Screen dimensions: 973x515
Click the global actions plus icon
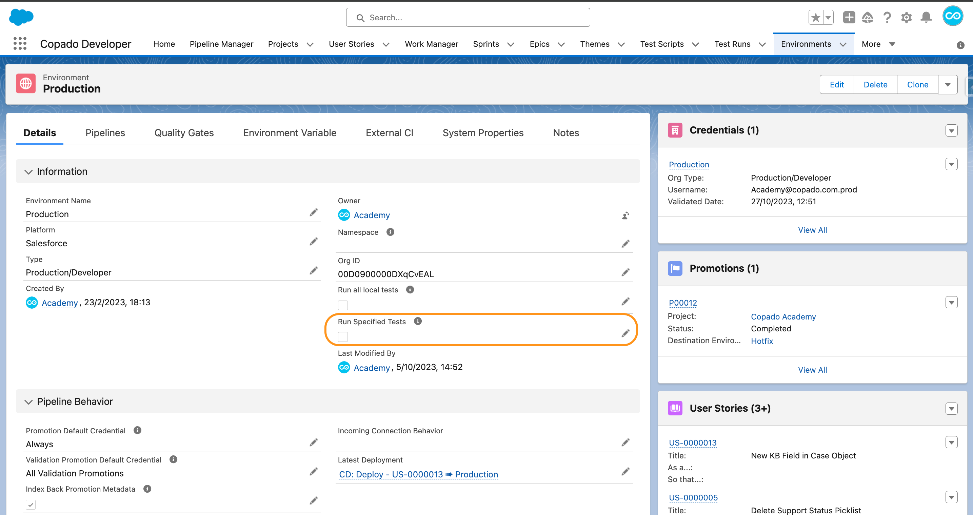(x=849, y=17)
